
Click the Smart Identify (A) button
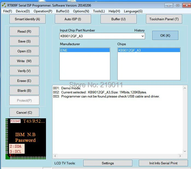pos(27,19)
